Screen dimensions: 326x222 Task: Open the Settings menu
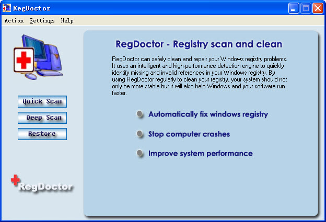[x=42, y=21]
